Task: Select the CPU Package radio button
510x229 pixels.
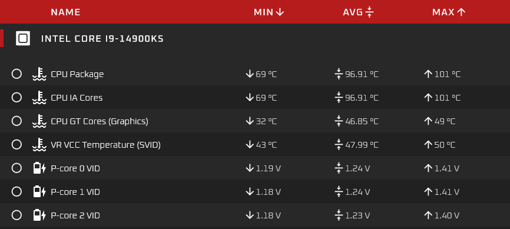Action: 16,74
